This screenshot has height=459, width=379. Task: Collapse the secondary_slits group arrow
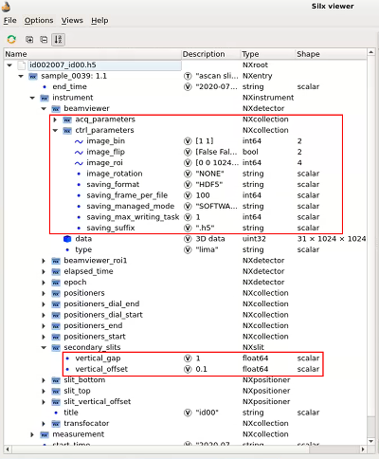click(x=44, y=347)
